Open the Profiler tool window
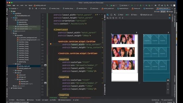183x103 pixels. (x=53, y=100)
